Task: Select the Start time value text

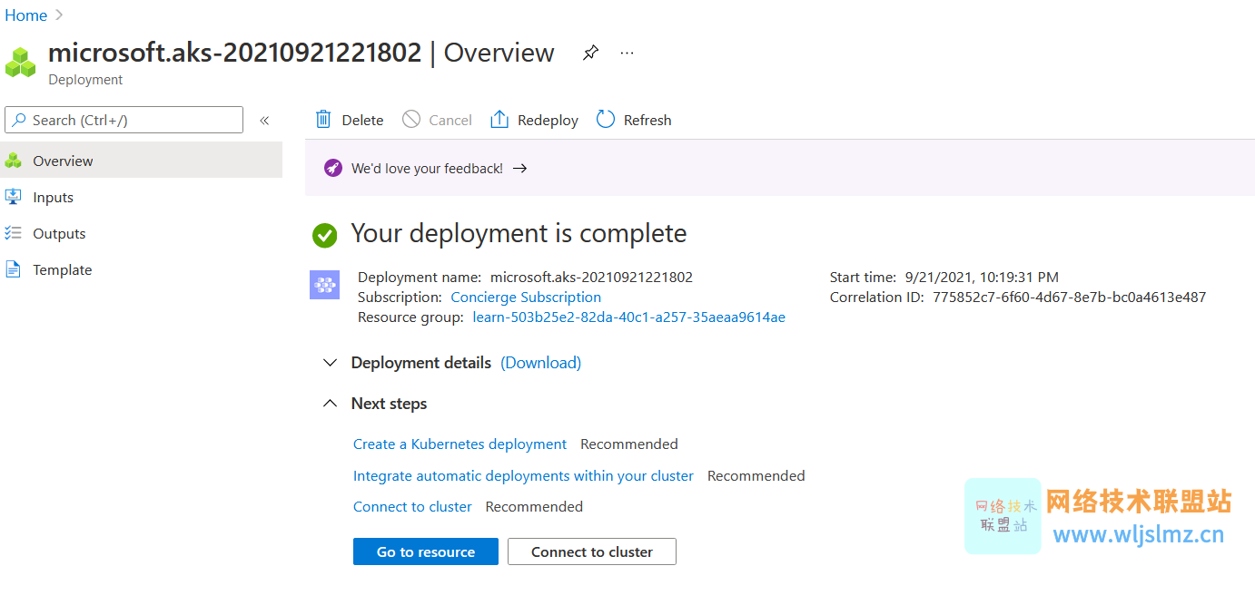Action: [982, 278]
